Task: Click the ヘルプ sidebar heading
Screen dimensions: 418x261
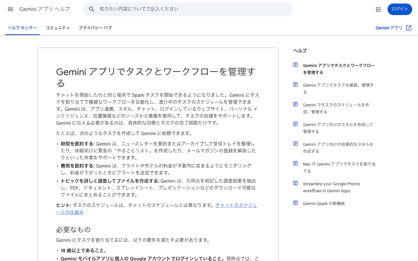Action: (300, 51)
